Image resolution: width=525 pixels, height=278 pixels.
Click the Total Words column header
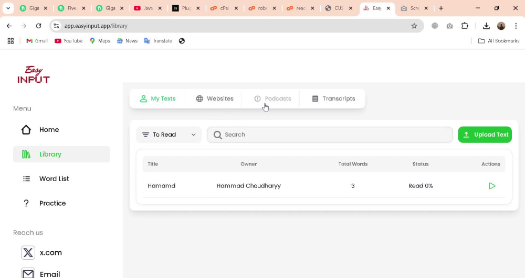pyautogui.click(x=353, y=164)
